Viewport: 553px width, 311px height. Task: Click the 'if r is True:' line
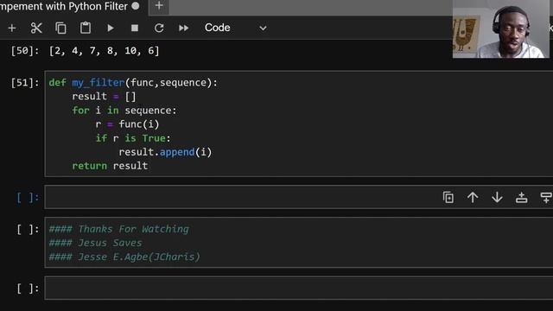coord(133,138)
